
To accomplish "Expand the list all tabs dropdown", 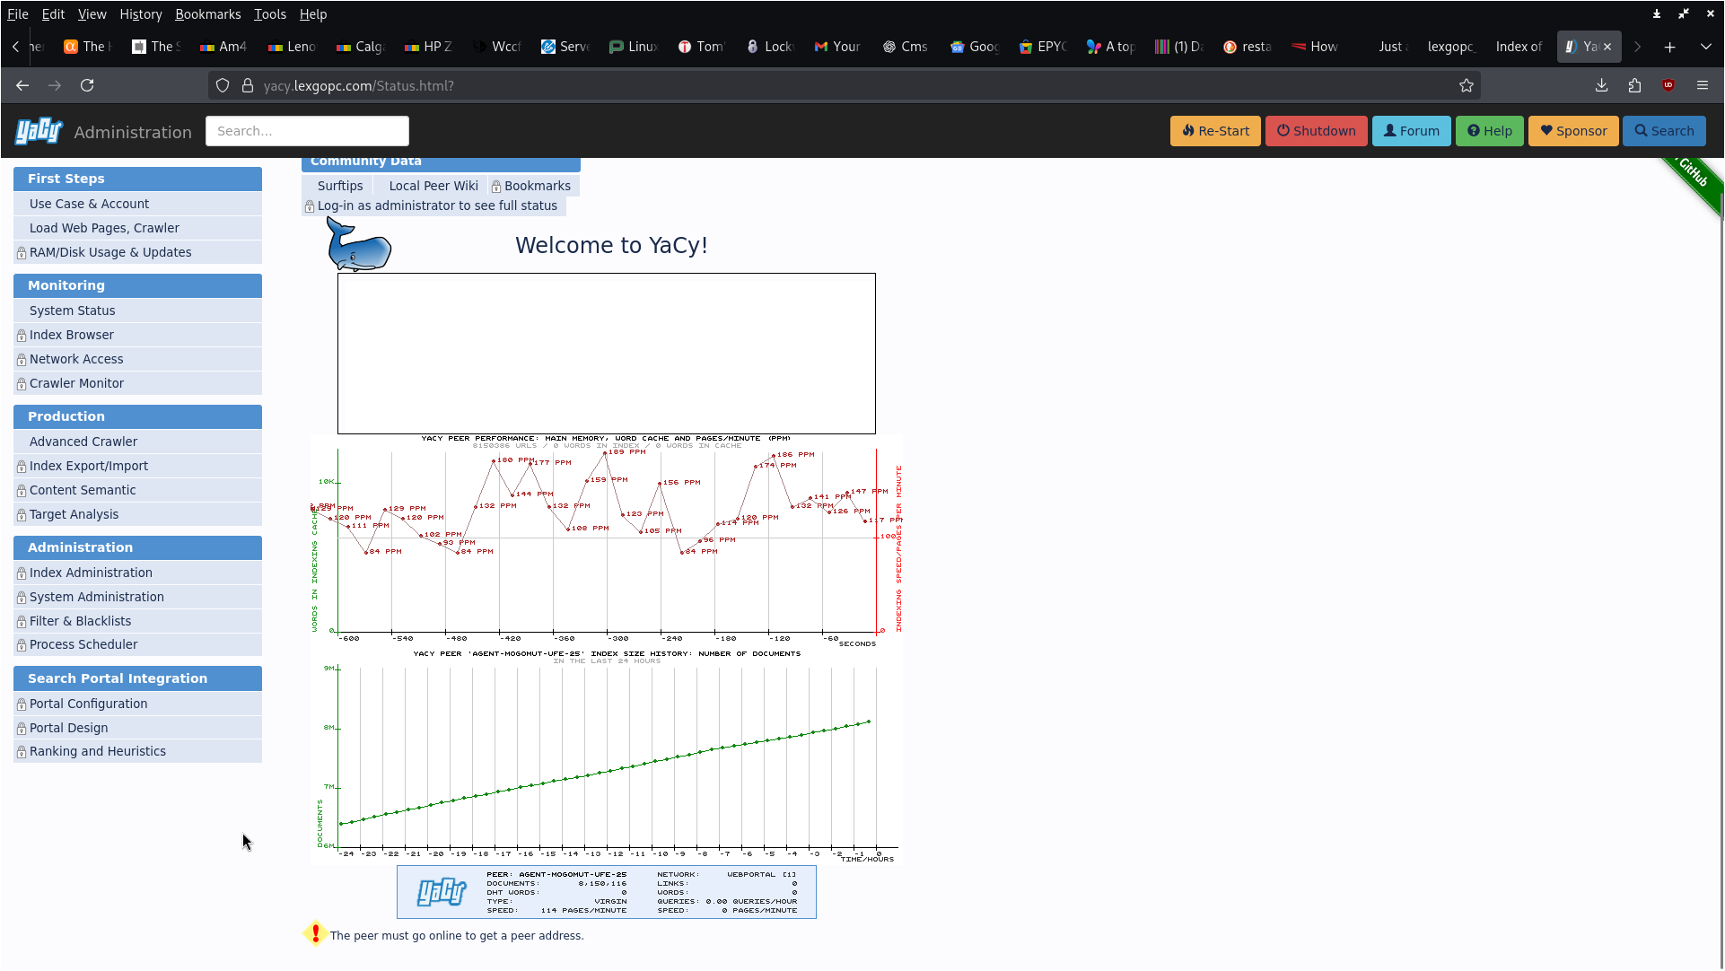I will coord(1706,47).
